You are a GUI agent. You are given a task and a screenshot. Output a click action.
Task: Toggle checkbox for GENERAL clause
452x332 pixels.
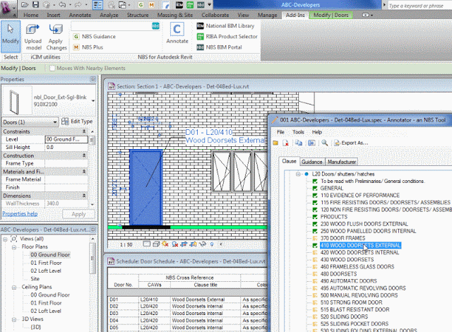coord(315,188)
